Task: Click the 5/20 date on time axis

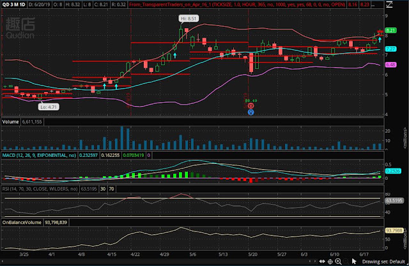Action: [x=252, y=254]
